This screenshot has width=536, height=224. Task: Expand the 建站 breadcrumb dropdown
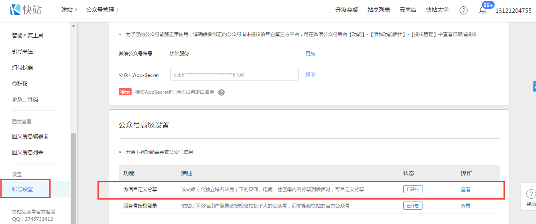pyautogui.click(x=69, y=10)
